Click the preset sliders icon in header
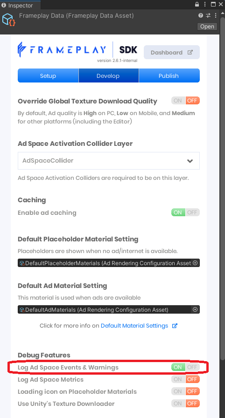 [209, 15]
